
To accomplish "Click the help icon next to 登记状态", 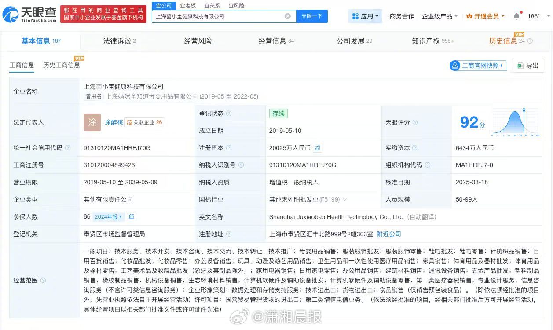I will coord(229,114).
